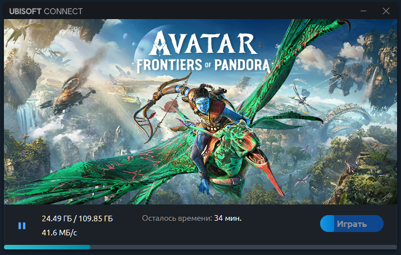This screenshot has width=401, height=255.
Task: Pause the game download
Action: [x=22, y=226]
